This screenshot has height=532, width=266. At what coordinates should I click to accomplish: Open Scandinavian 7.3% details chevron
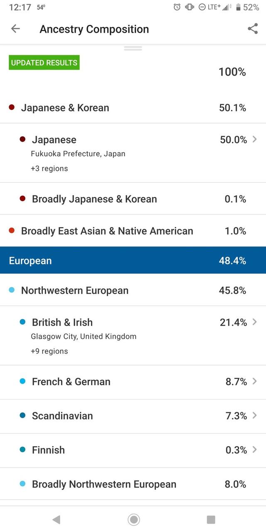click(x=255, y=416)
